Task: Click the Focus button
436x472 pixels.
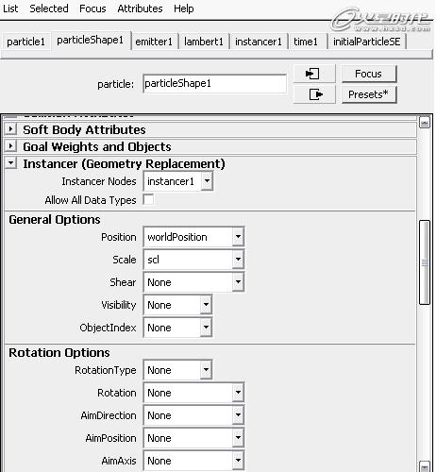Action: pos(369,74)
